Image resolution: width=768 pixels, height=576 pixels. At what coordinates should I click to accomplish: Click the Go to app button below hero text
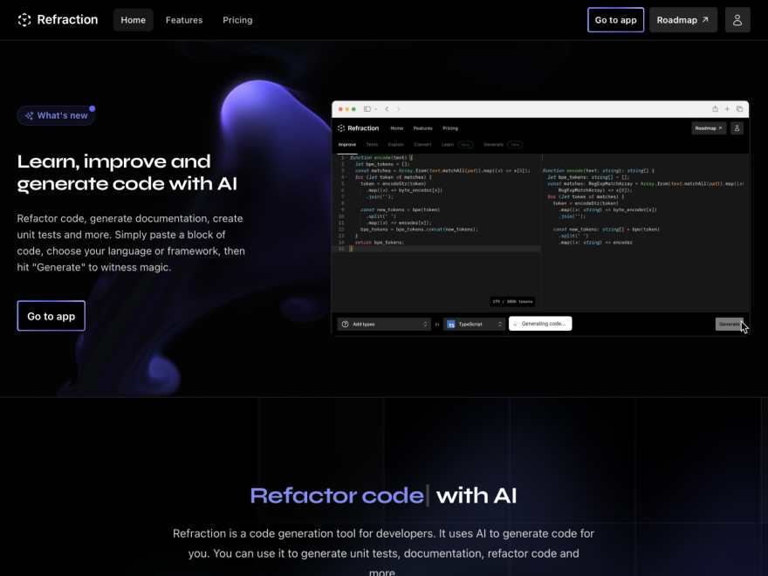51,316
